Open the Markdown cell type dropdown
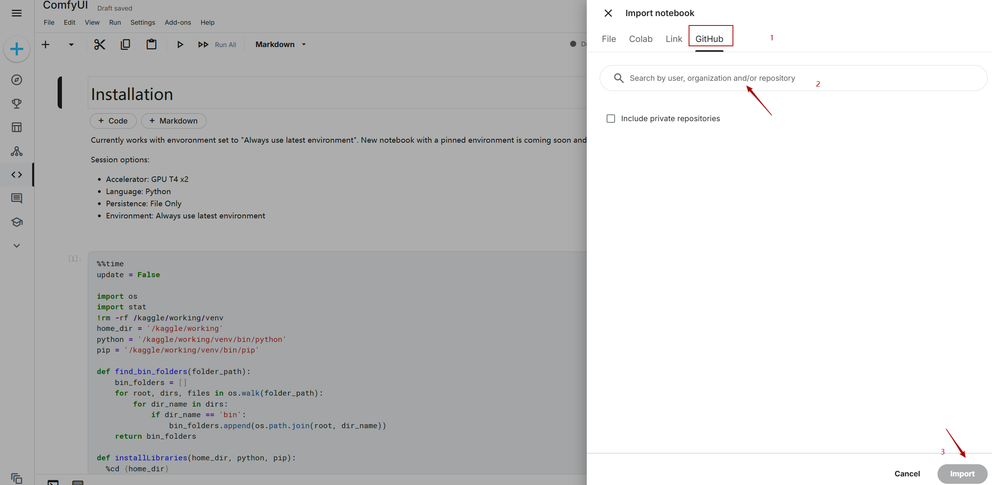Image resolution: width=992 pixels, height=485 pixels. (281, 44)
